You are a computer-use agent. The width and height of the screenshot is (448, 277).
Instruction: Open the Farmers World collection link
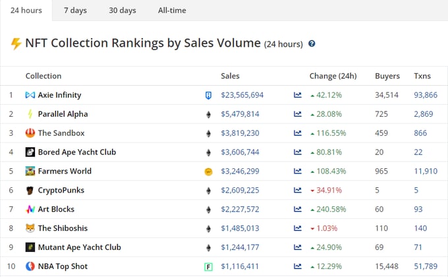(x=65, y=171)
